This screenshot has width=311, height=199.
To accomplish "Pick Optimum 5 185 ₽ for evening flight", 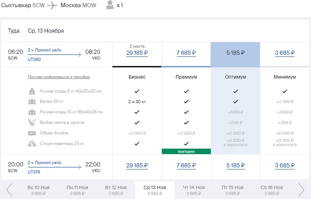I will tap(235, 166).
